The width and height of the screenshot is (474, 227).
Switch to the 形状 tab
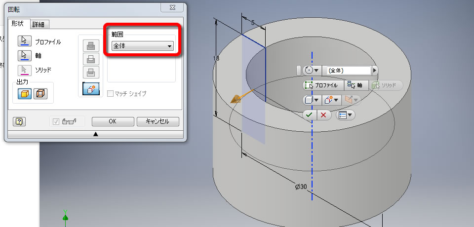pos(18,24)
